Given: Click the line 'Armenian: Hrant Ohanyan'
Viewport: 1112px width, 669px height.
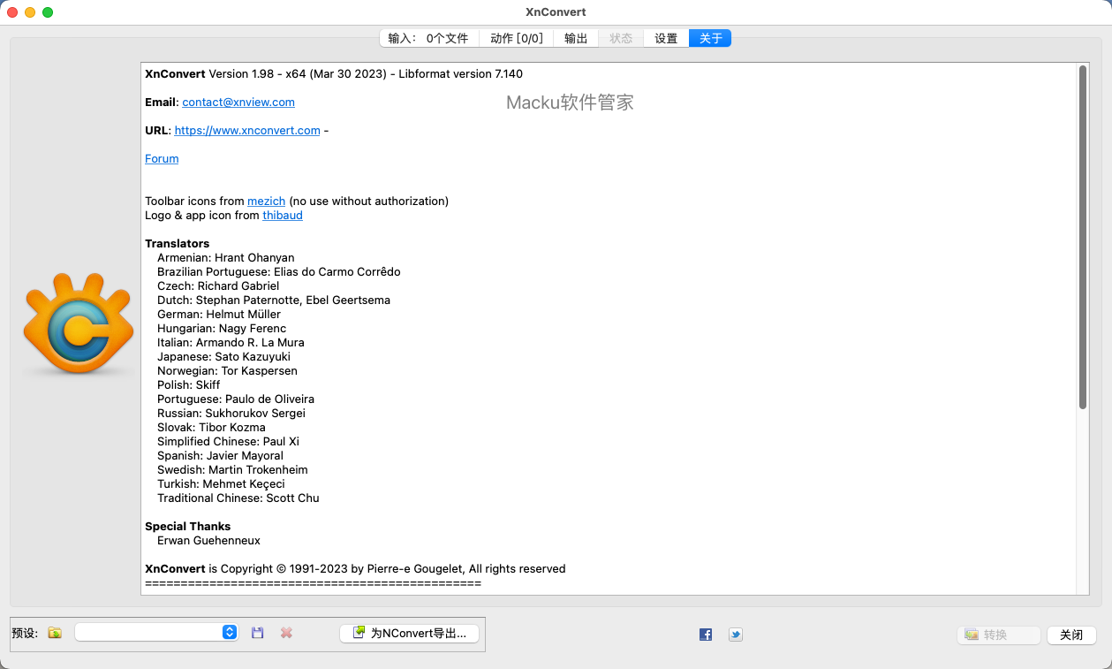Looking at the screenshot, I should 226,257.
